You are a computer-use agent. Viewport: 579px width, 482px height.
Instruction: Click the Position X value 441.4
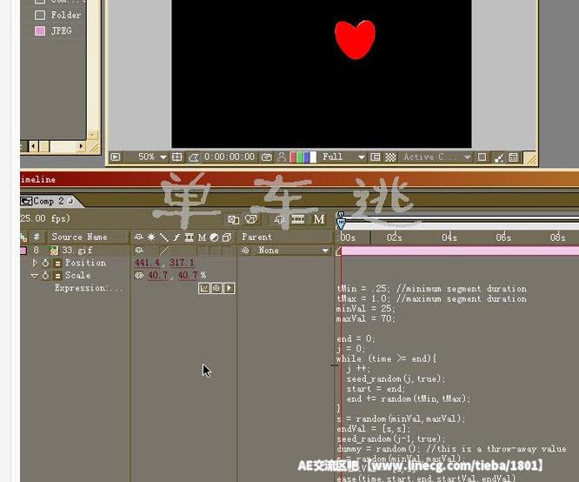pos(147,263)
